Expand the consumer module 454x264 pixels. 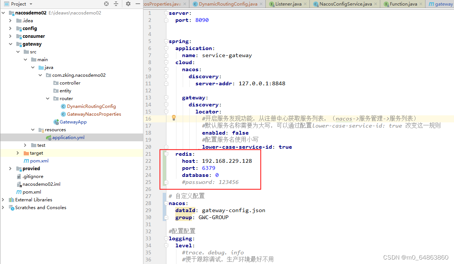[x=10, y=36]
